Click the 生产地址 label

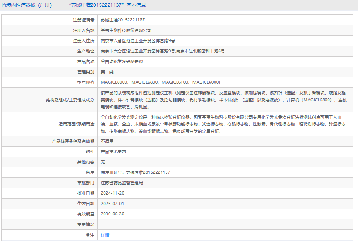click(x=86, y=51)
